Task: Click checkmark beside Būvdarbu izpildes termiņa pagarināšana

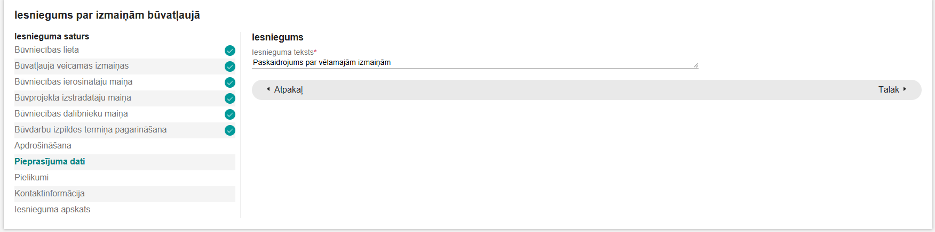Action: (230, 130)
